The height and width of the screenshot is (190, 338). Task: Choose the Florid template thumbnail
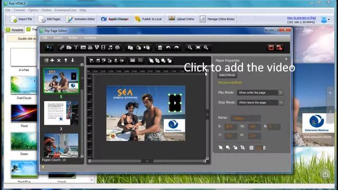24,113
